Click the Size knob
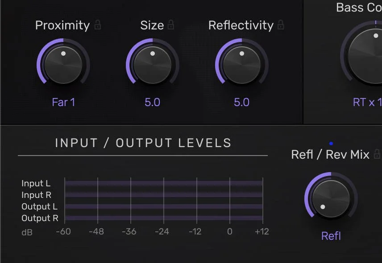Screen dimensions: 382x263 pyautogui.click(x=152, y=64)
